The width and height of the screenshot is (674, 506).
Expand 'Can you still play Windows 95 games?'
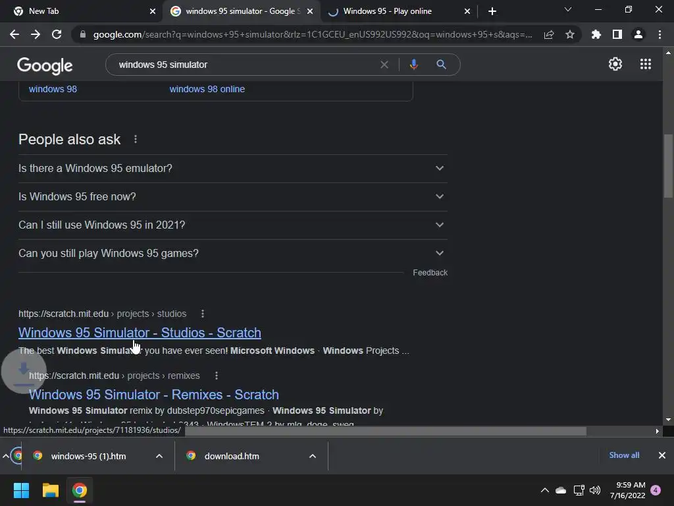click(x=233, y=254)
